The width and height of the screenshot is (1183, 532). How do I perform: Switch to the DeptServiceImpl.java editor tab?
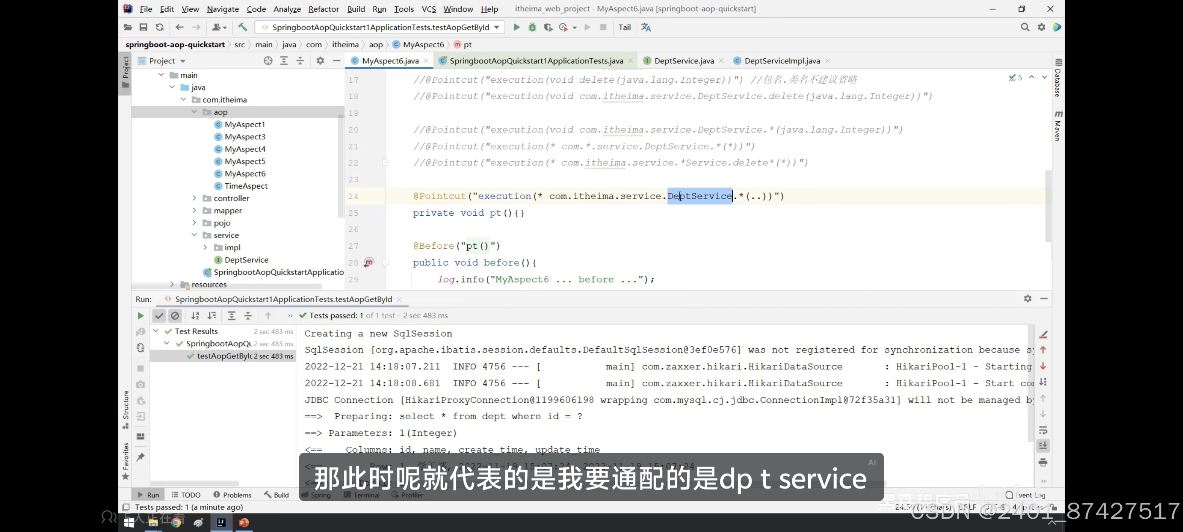click(782, 61)
